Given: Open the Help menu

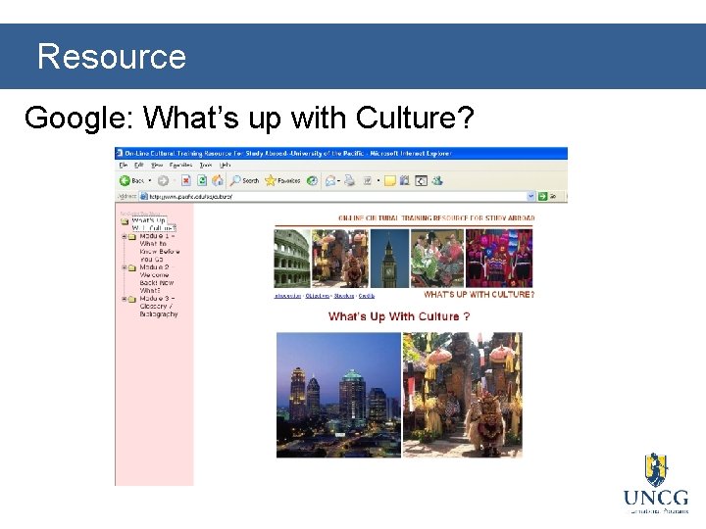Looking at the screenshot, I should pos(225,166).
